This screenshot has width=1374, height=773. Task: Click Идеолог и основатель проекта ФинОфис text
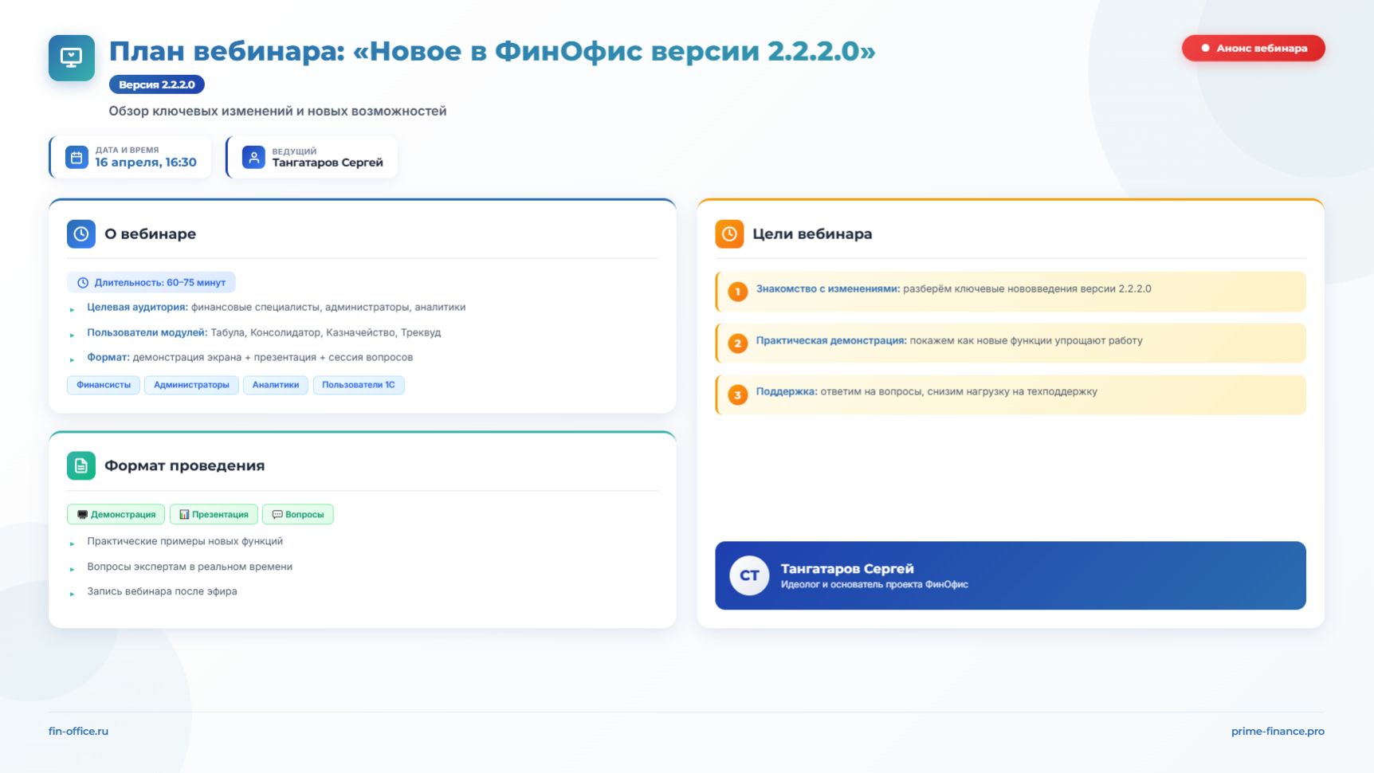[874, 585]
